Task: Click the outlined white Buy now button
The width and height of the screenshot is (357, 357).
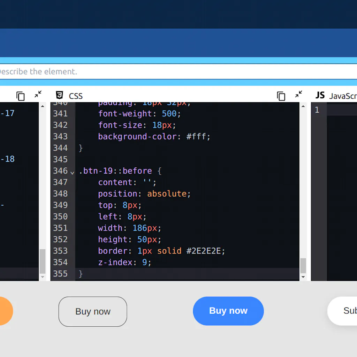Action: 92,311
